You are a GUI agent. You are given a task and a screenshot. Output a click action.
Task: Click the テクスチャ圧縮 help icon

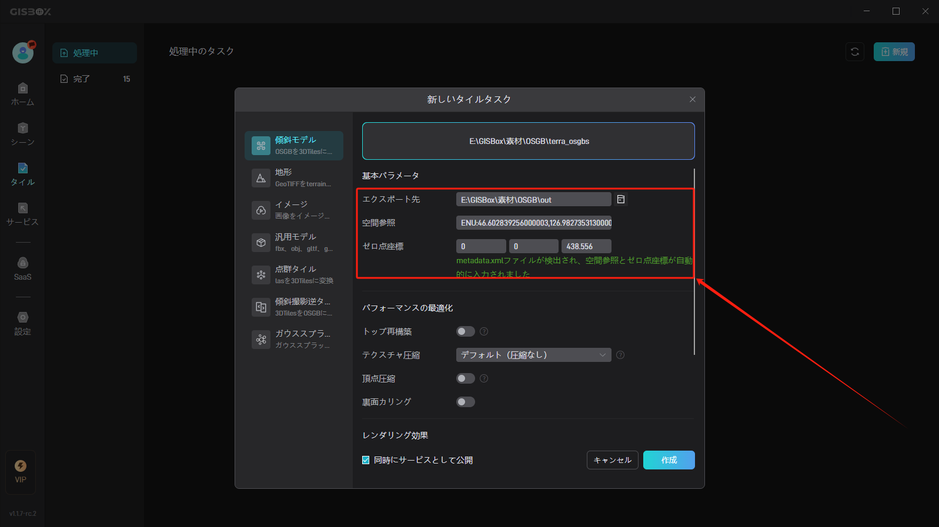click(x=620, y=355)
